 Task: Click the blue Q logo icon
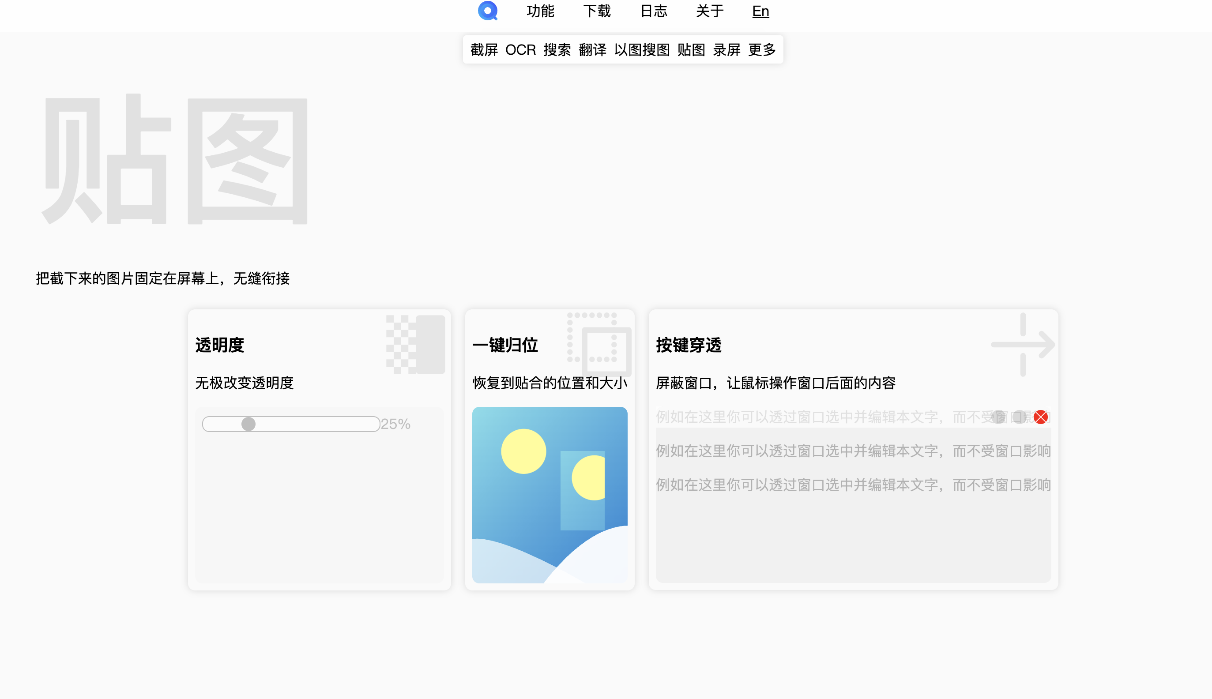[x=487, y=11]
